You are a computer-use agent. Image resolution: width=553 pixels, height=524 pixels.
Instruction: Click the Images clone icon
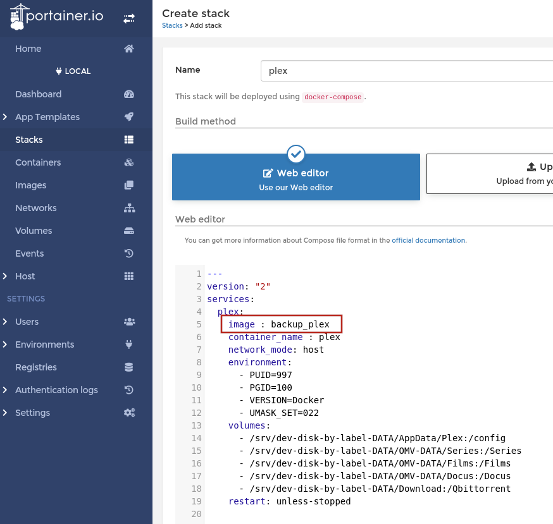click(129, 185)
